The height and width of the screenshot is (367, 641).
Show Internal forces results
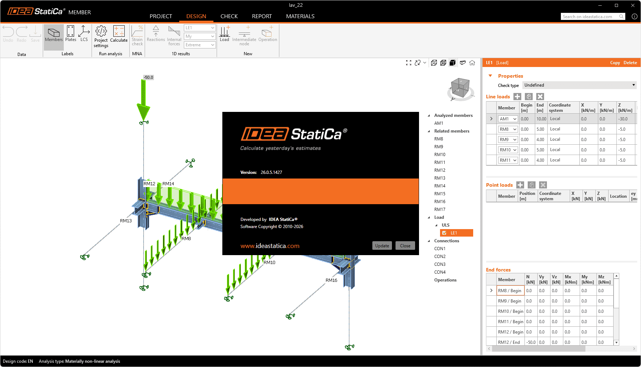point(174,36)
